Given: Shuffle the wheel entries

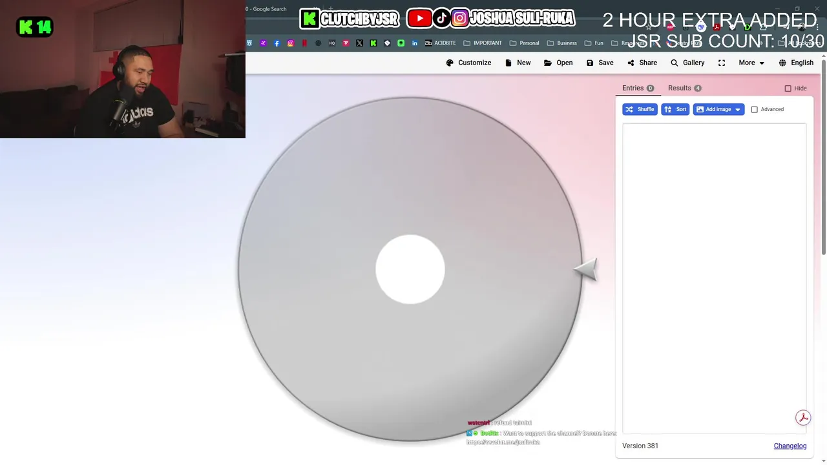Looking at the screenshot, I should [640, 109].
